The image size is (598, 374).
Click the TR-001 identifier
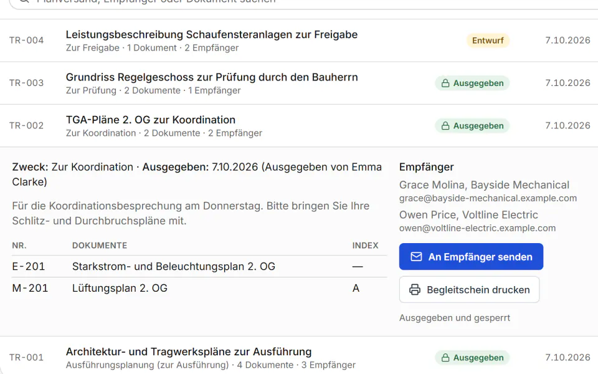click(x=26, y=358)
